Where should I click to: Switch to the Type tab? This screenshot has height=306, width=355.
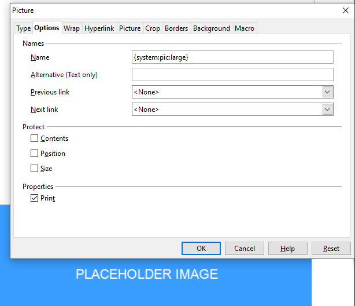[x=24, y=28]
